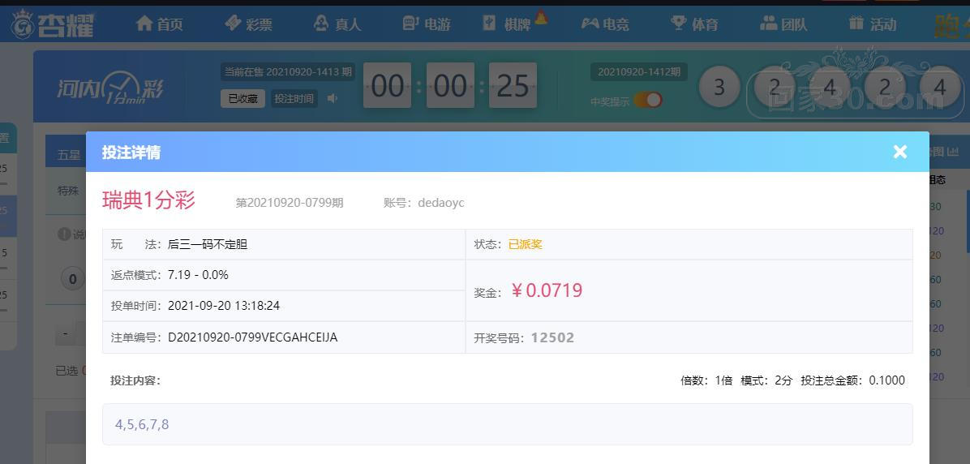Click the first drawn number ball 3
The height and width of the screenshot is (464, 970).
tap(719, 86)
